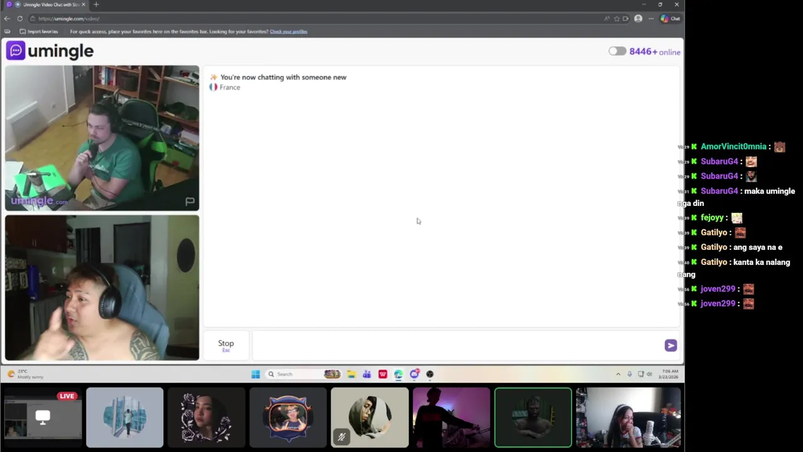
Task: Follow the Check your profiles link
Action: tap(289, 31)
